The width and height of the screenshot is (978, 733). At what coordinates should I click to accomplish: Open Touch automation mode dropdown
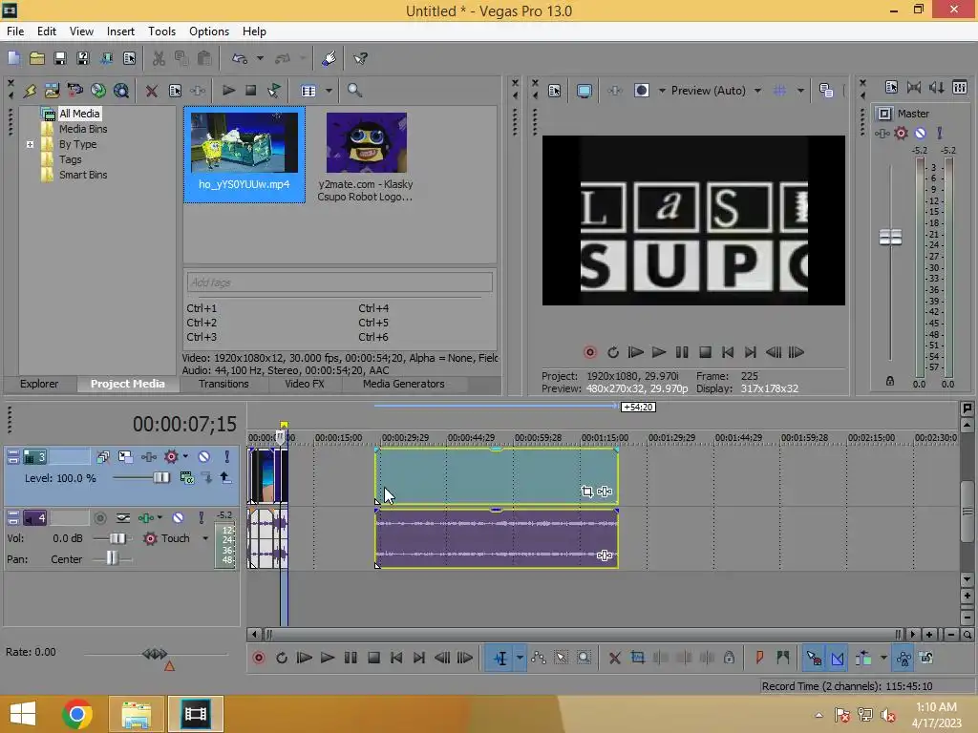coord(205,538)
